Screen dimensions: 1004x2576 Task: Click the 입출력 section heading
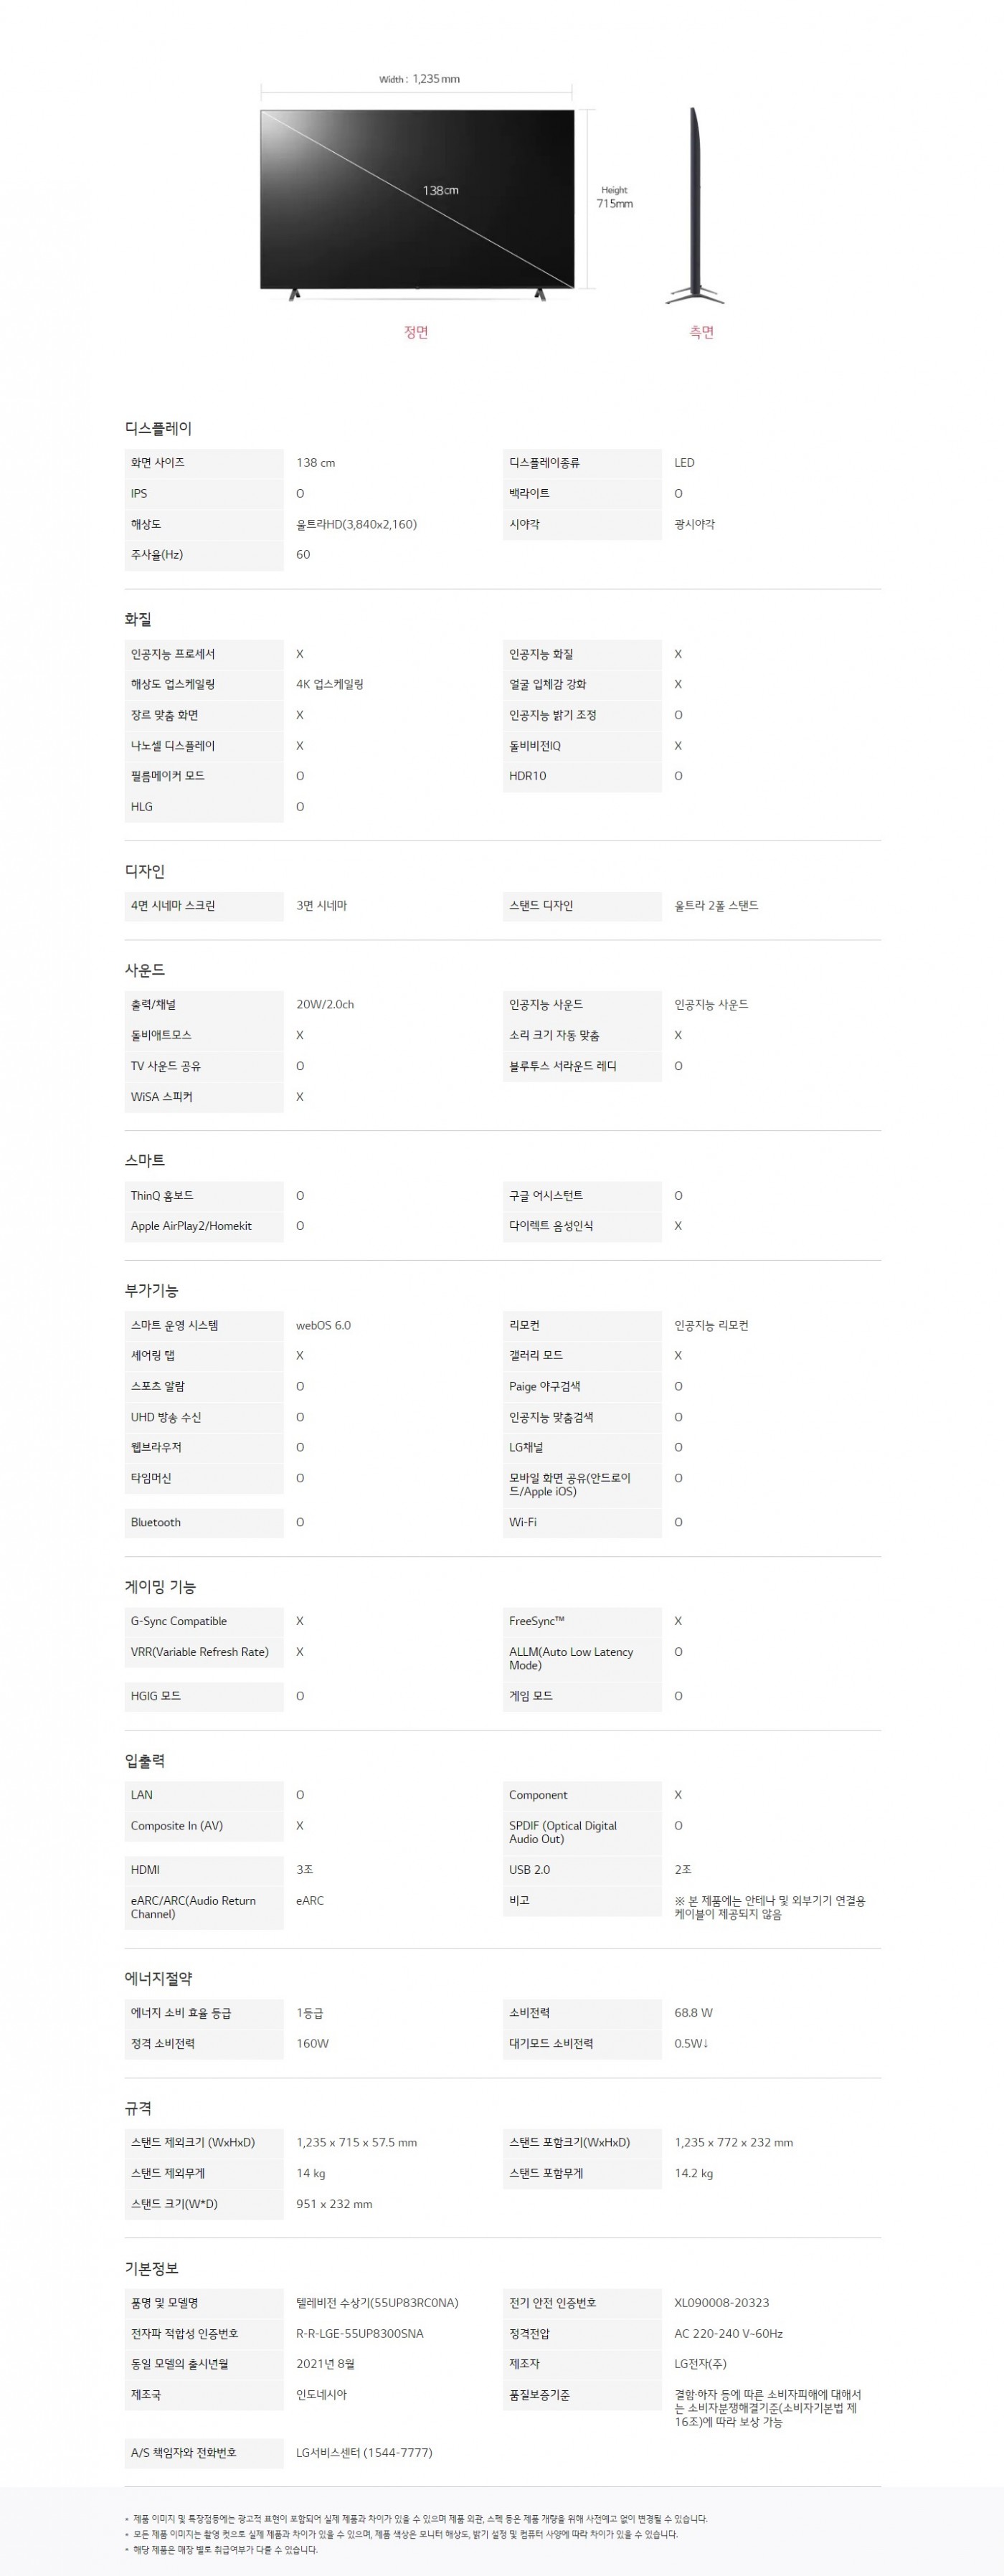tap(145, 1760)
